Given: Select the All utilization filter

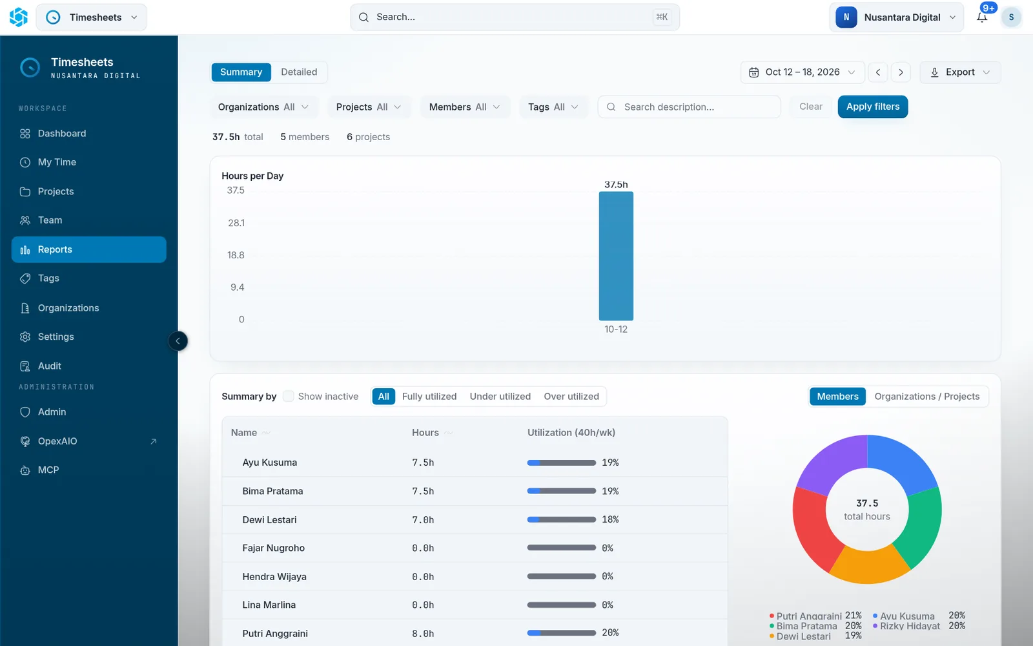Looking at the screenshot, I should click(x=384, y=397).
